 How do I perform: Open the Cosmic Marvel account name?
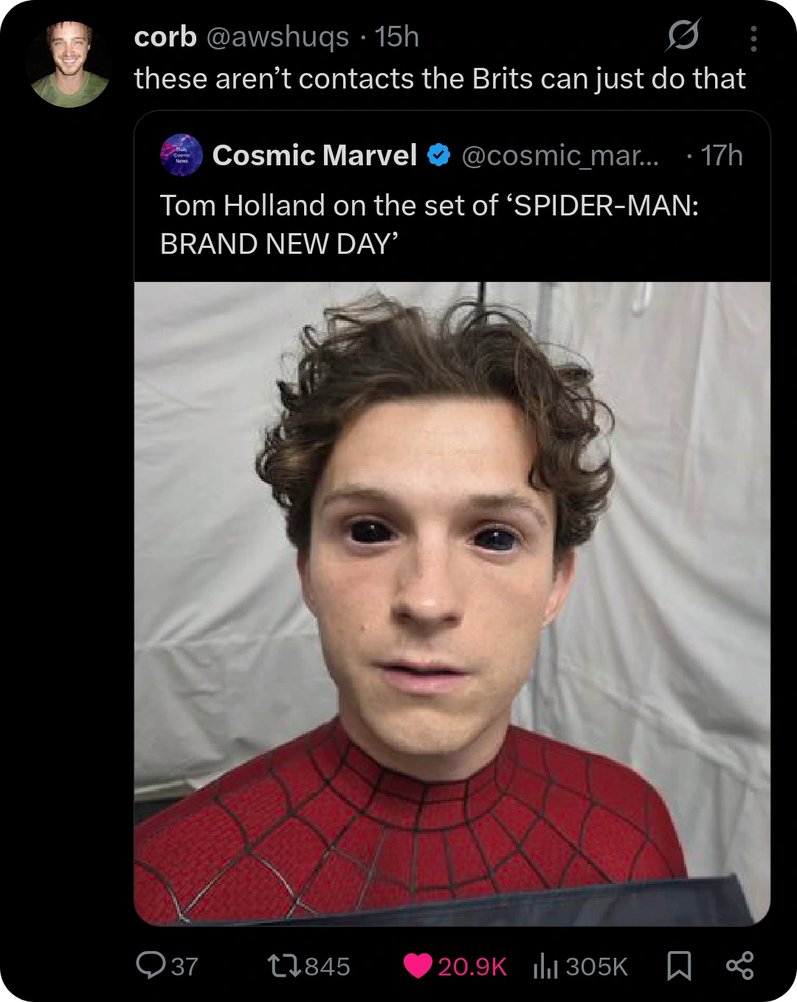tap(315, 155)
